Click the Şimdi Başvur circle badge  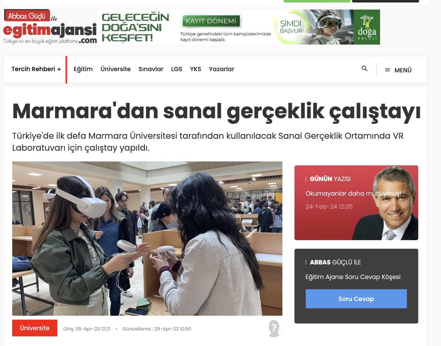point(291,27)
